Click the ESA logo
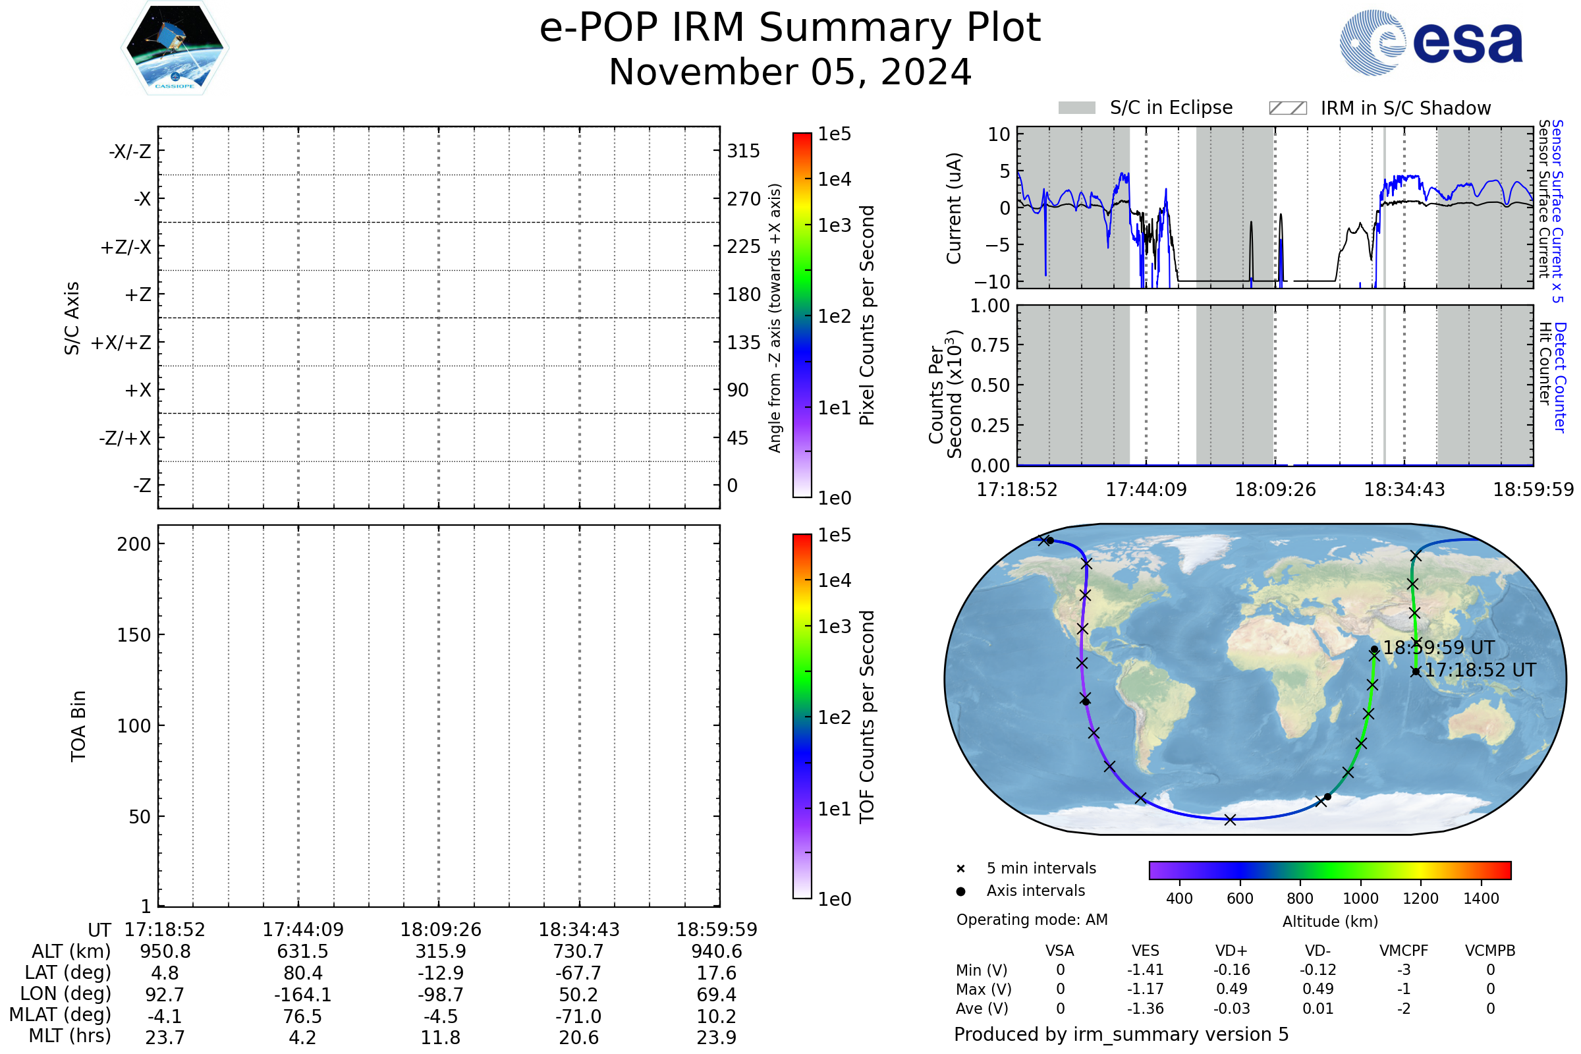 point(1430,42)
